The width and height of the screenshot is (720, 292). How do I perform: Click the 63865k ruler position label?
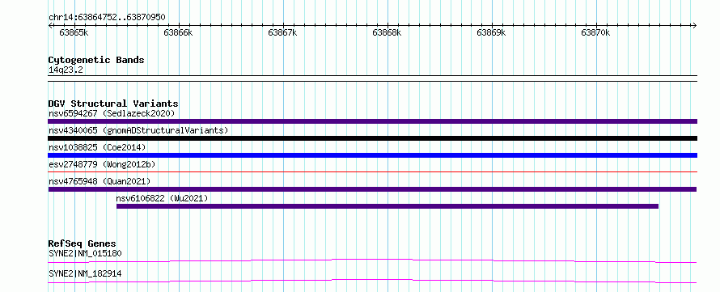(74, 32)
